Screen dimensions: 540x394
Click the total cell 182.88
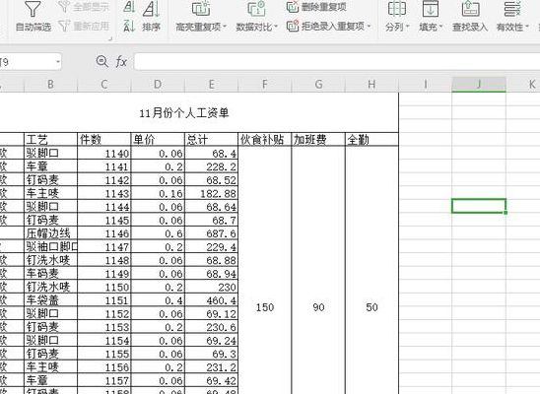click(212, 193)
